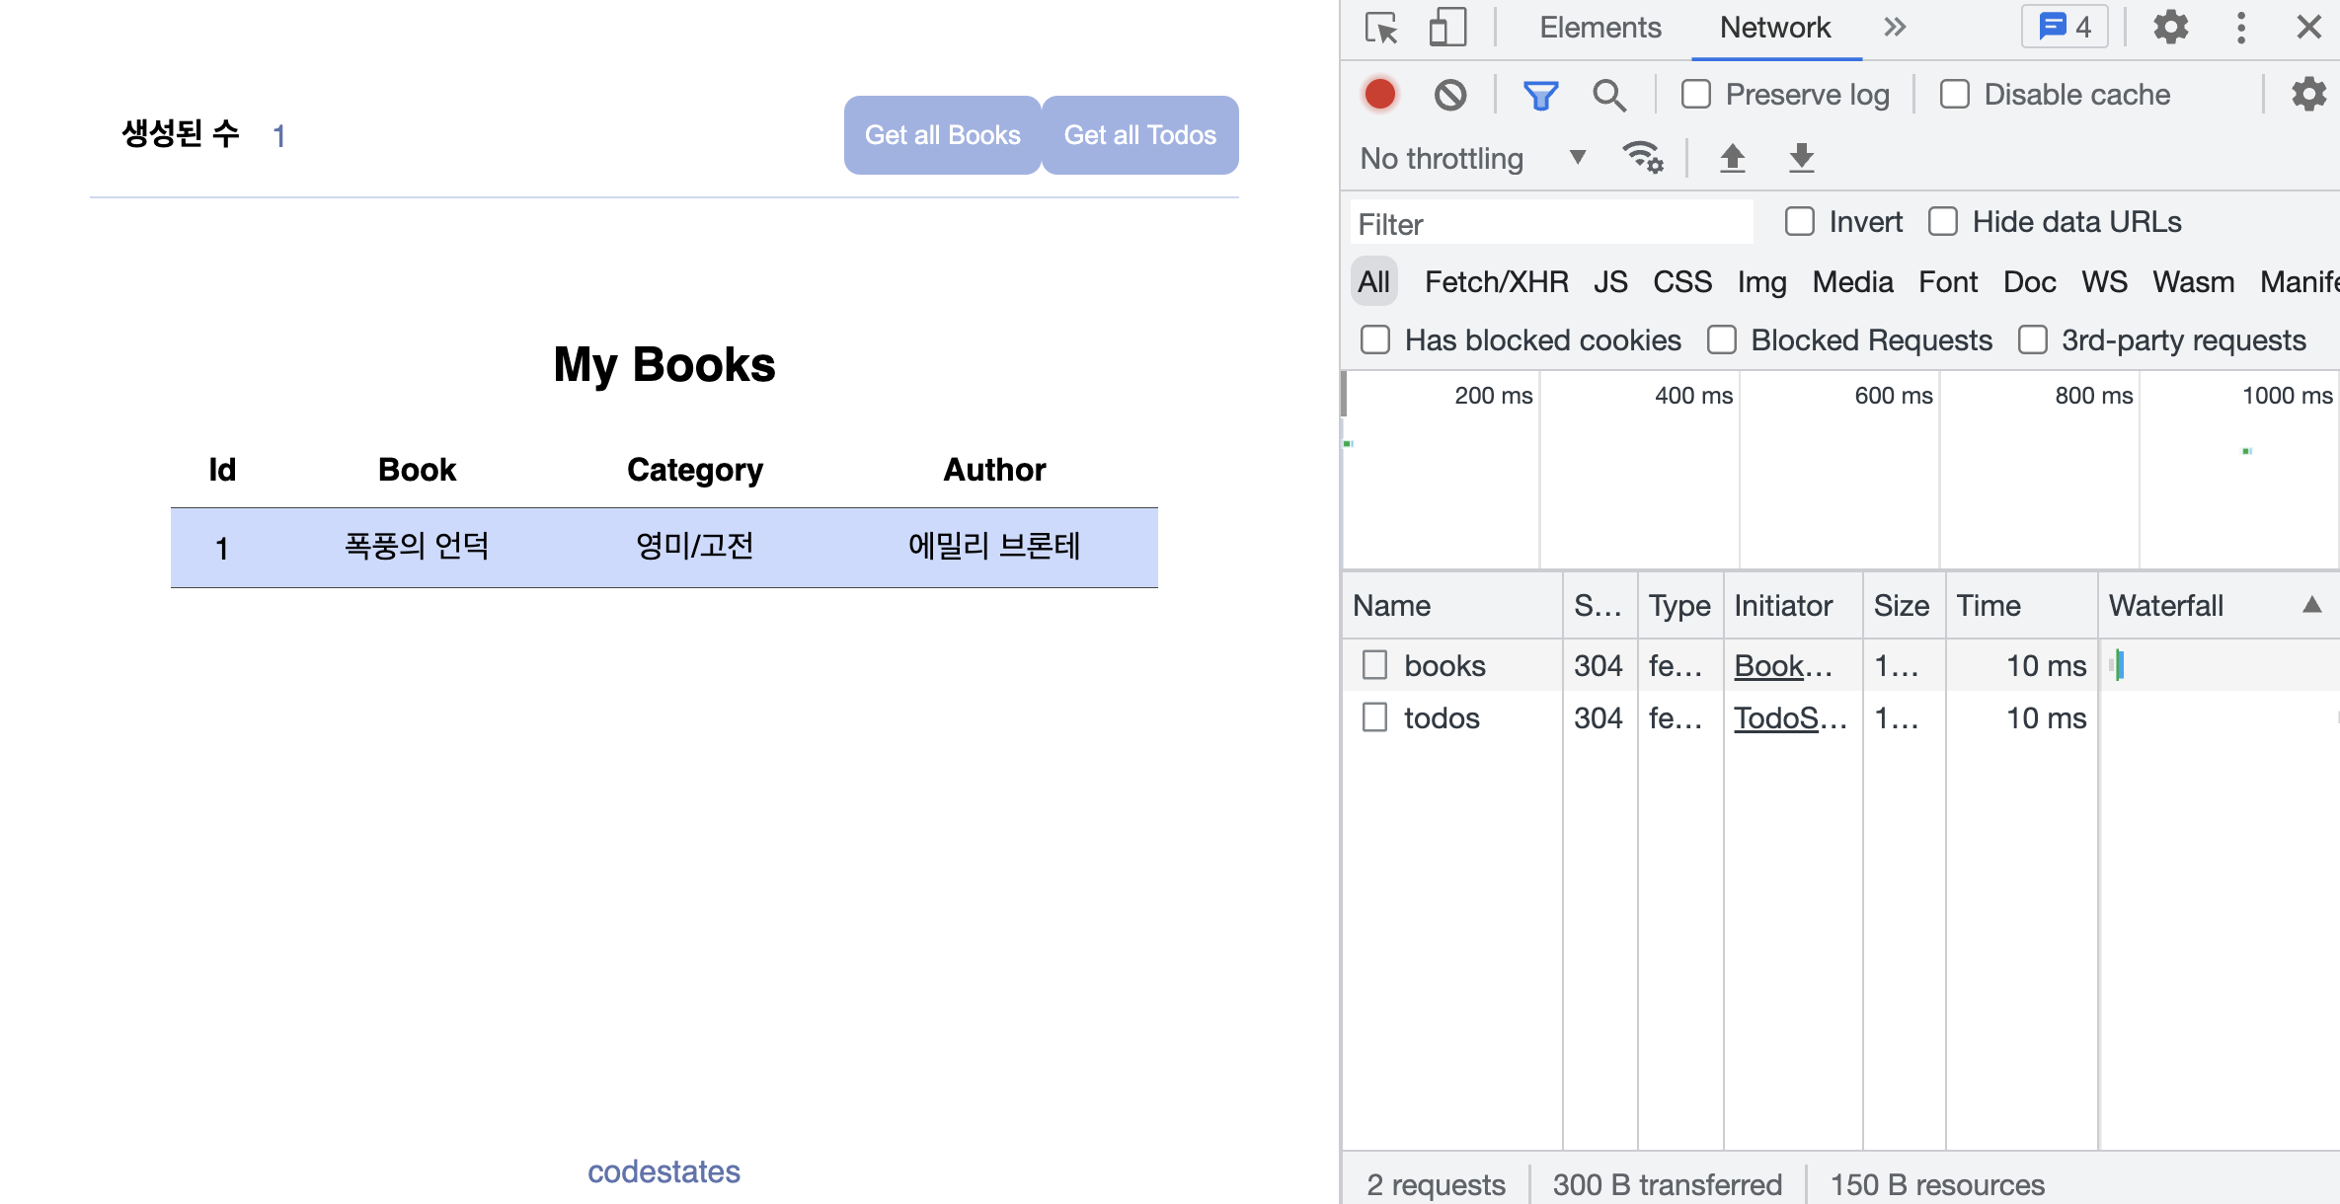This screenshot has width=2340, height=1204.
Task: Check the Disable cache option
Action: click(1954, 95)
